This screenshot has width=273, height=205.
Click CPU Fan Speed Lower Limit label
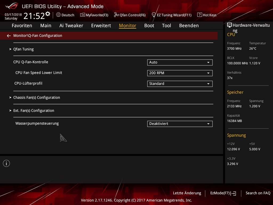[x=39, y=73]
